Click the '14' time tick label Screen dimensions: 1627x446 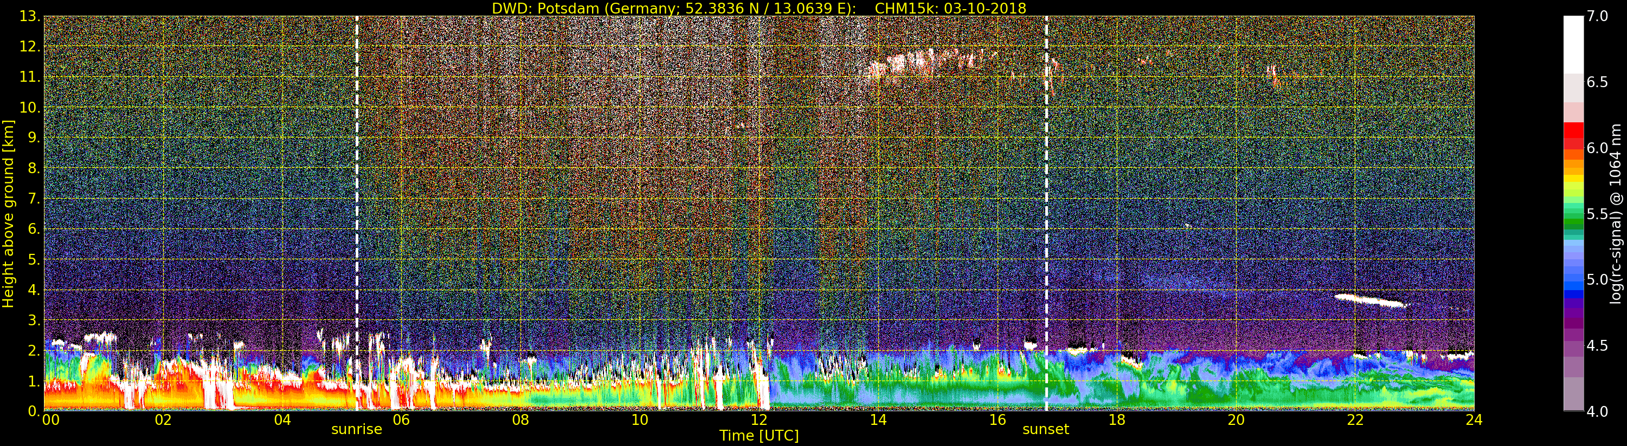click(x=878, y=419)
